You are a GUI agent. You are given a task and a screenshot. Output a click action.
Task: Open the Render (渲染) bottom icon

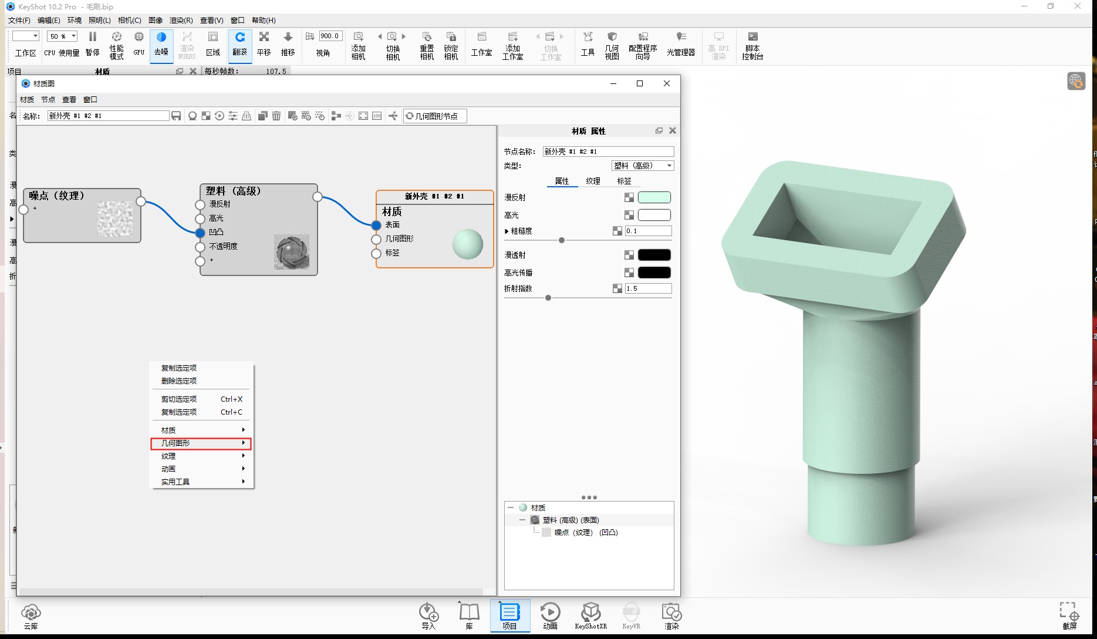pos(671,616)
